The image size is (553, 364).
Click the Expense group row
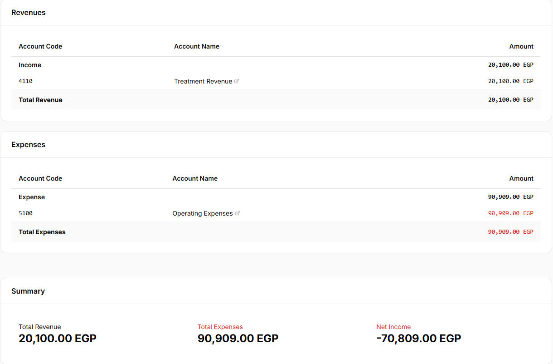coord(276,197)
